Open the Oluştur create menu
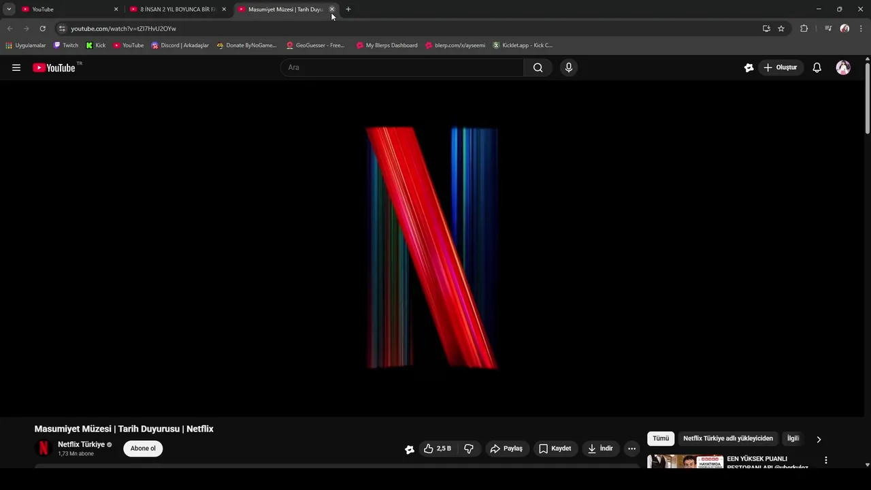871x490 pixels. coord(780,67)
